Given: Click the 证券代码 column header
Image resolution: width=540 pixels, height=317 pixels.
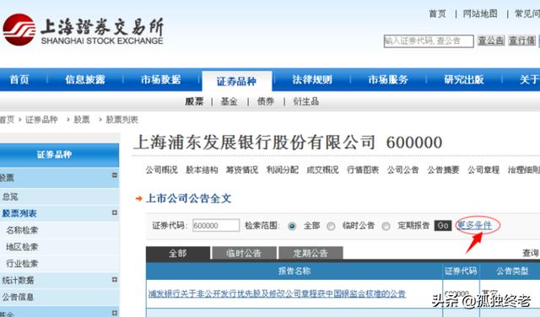Looking at the screenshot, I should coord(461,271).
